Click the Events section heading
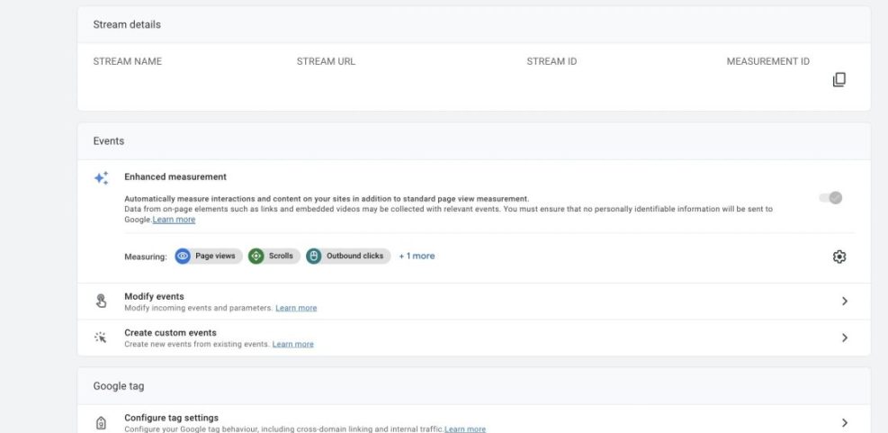Image resolution: width=888 pixels, height=433 pixels. (x=109, y=141)
